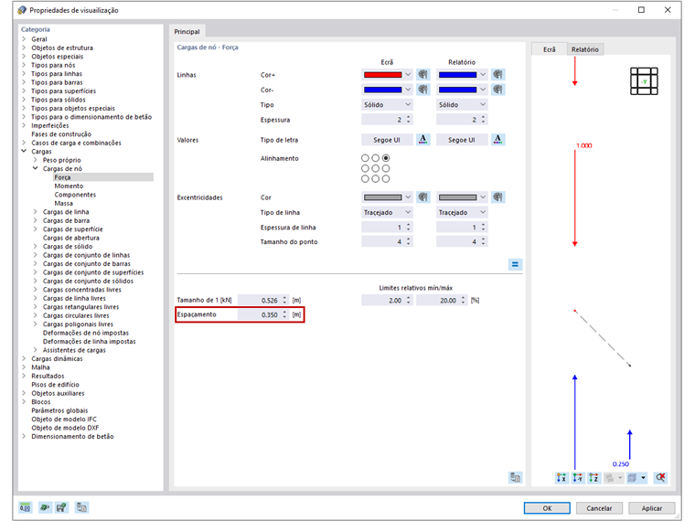Click color picker icon beside Ecrã Cor+ swatch
The width and height of the screenshot is (695, 521).
coord(423,74)
